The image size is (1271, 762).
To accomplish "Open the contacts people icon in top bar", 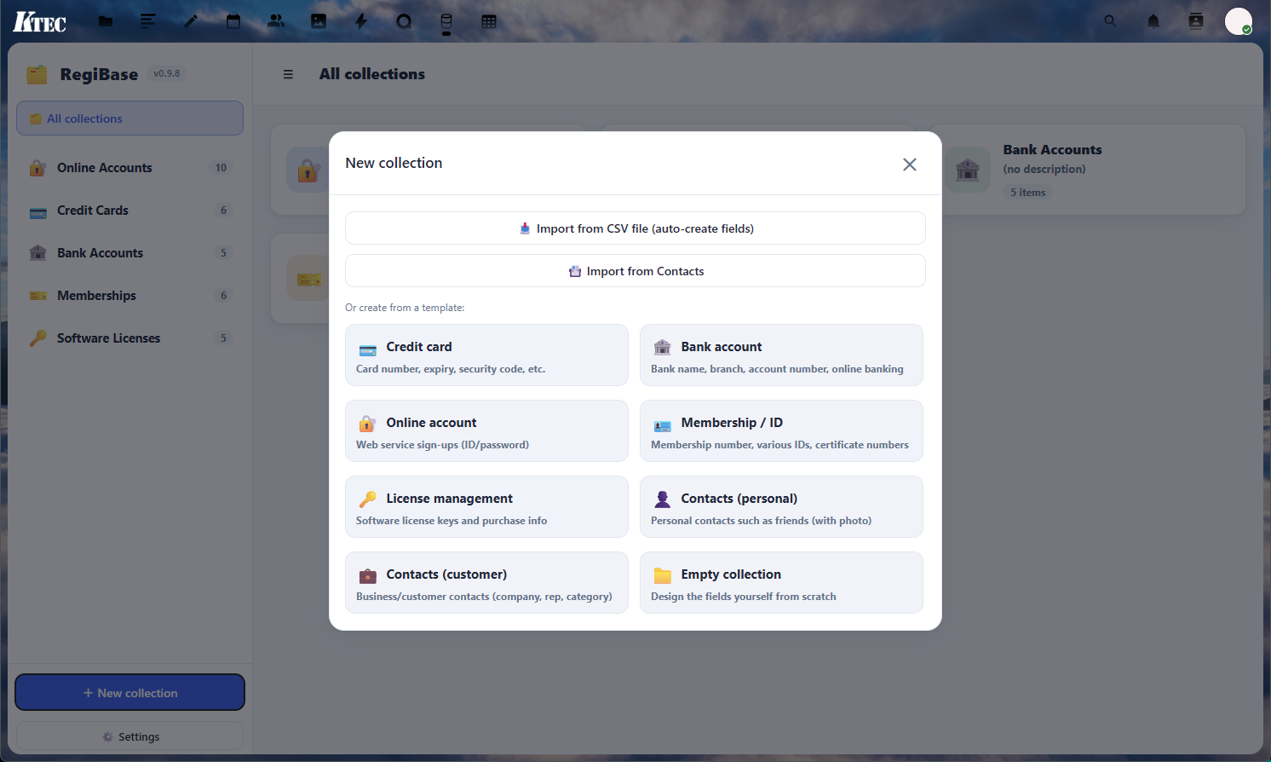I will [x=276, y=21].
